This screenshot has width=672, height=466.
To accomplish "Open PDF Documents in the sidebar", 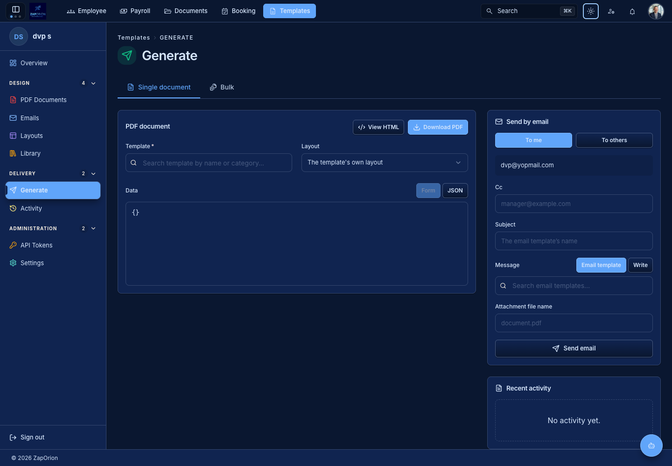I will click(53, 100).
